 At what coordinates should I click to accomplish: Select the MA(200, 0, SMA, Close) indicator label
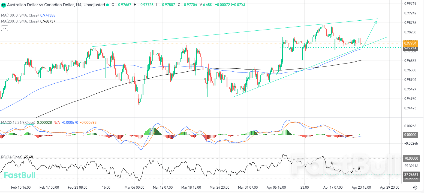[20, 21]
